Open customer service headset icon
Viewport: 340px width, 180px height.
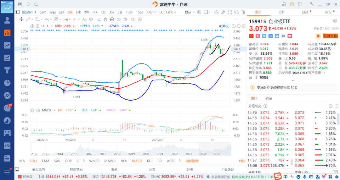click(284, 4)
